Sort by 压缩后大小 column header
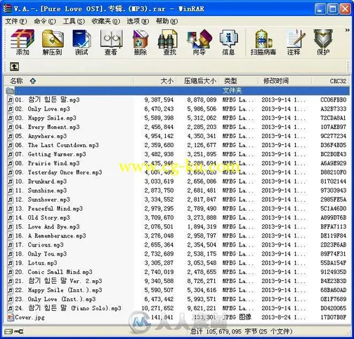 tap(198, 81)
